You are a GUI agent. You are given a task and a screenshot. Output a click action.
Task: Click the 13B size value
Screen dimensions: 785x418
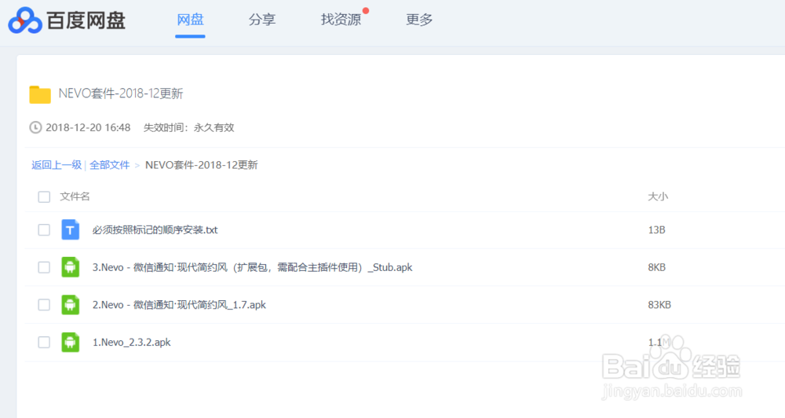tap(656, 230)
